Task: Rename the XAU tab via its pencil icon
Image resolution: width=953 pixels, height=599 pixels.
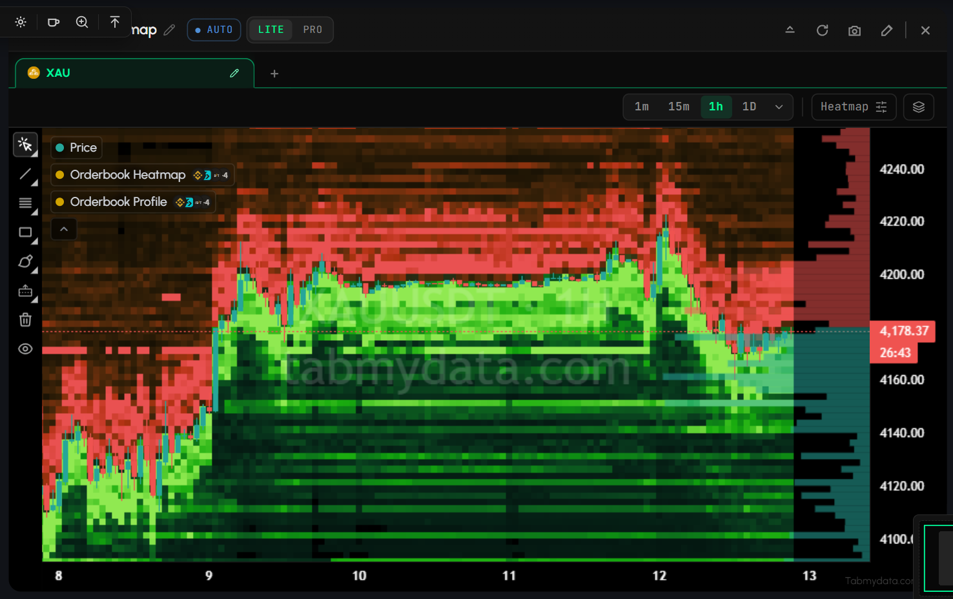Action: click(234, 73)
